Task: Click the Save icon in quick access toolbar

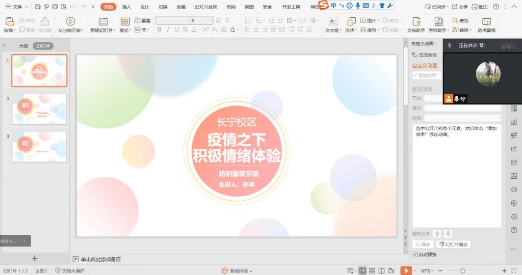Action: point(38,7)
